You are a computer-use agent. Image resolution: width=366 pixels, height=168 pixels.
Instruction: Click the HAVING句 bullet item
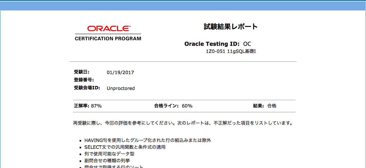147,140
